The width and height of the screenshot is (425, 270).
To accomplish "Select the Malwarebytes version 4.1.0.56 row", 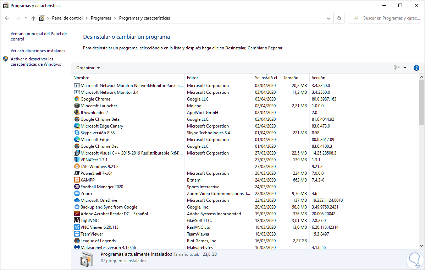I will click(x=213, y=247).
